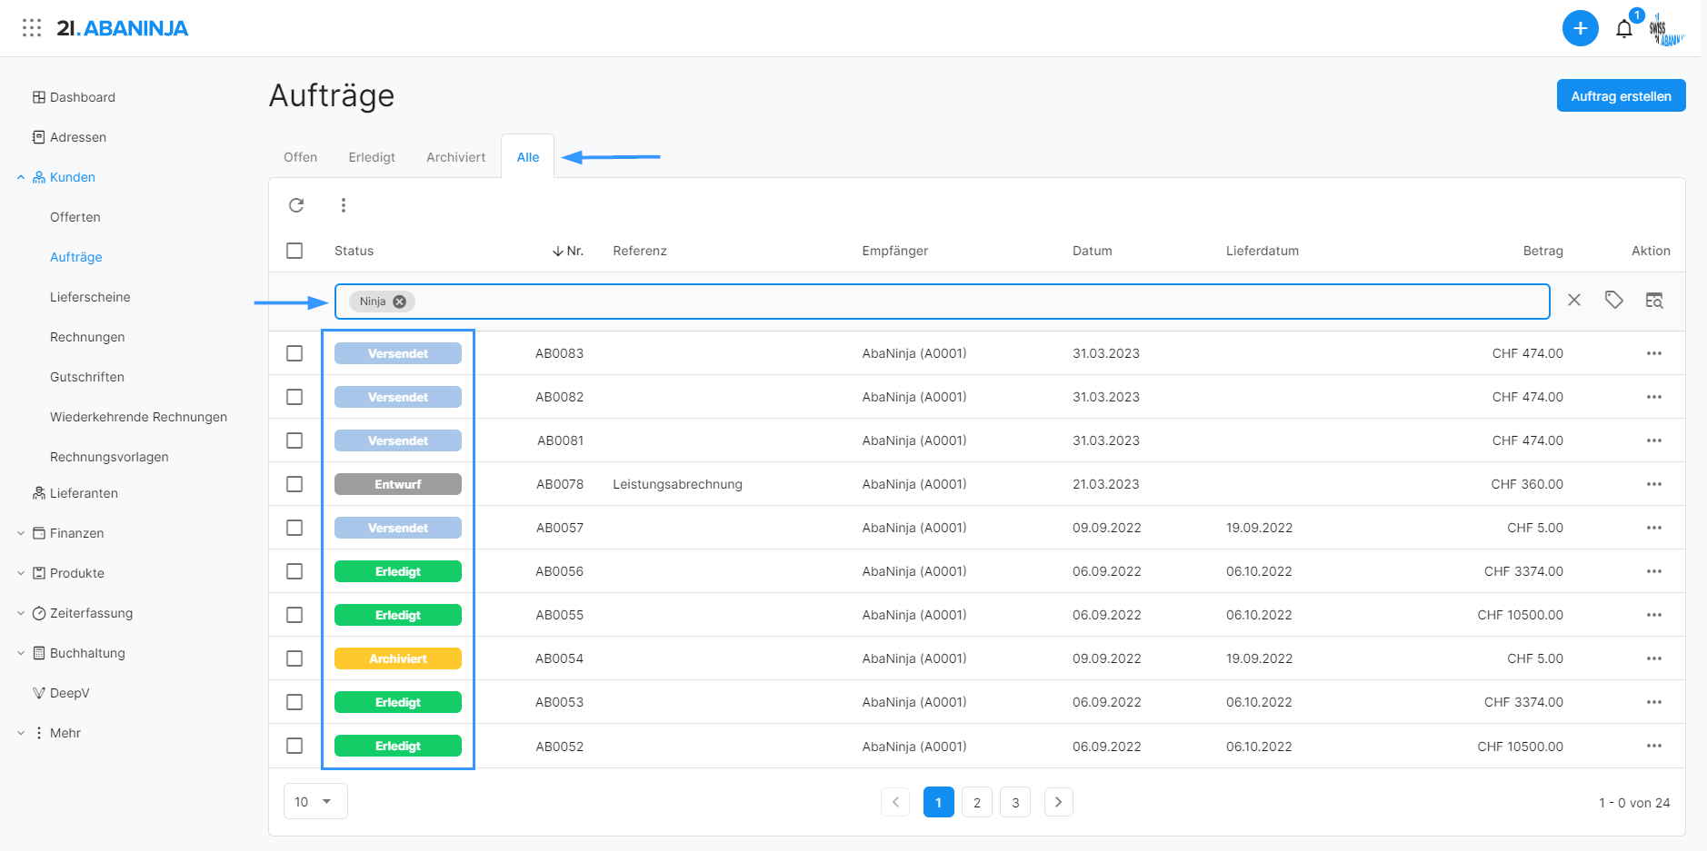The height and width of the screenshot is (851, 1707).
Task: Check the box for order AB0057
Action: [294, 528]
